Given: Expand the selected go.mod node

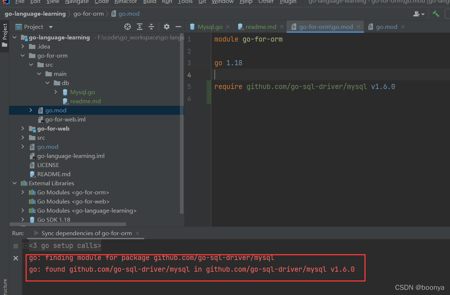Looking at the screenshot, I should pyautogui.click(x=31, y=110).
